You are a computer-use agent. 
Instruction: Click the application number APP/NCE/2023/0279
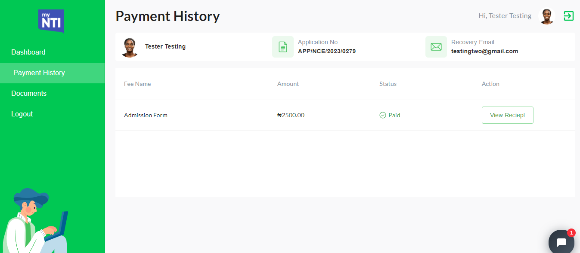pos(326,51)
